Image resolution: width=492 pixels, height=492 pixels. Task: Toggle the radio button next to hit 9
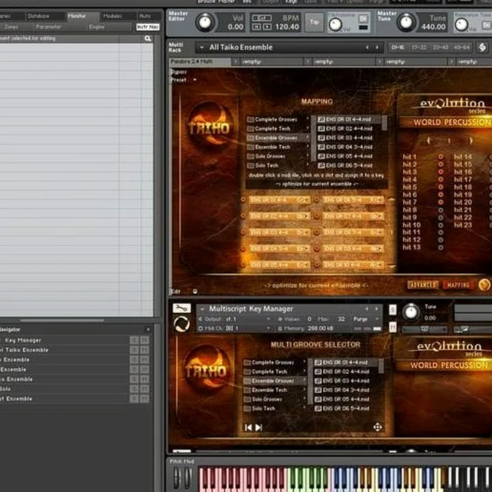point(441,217)
